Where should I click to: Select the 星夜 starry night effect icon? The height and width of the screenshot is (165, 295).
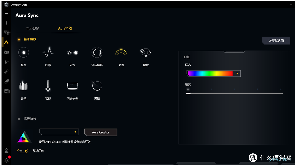coord(146,53)
